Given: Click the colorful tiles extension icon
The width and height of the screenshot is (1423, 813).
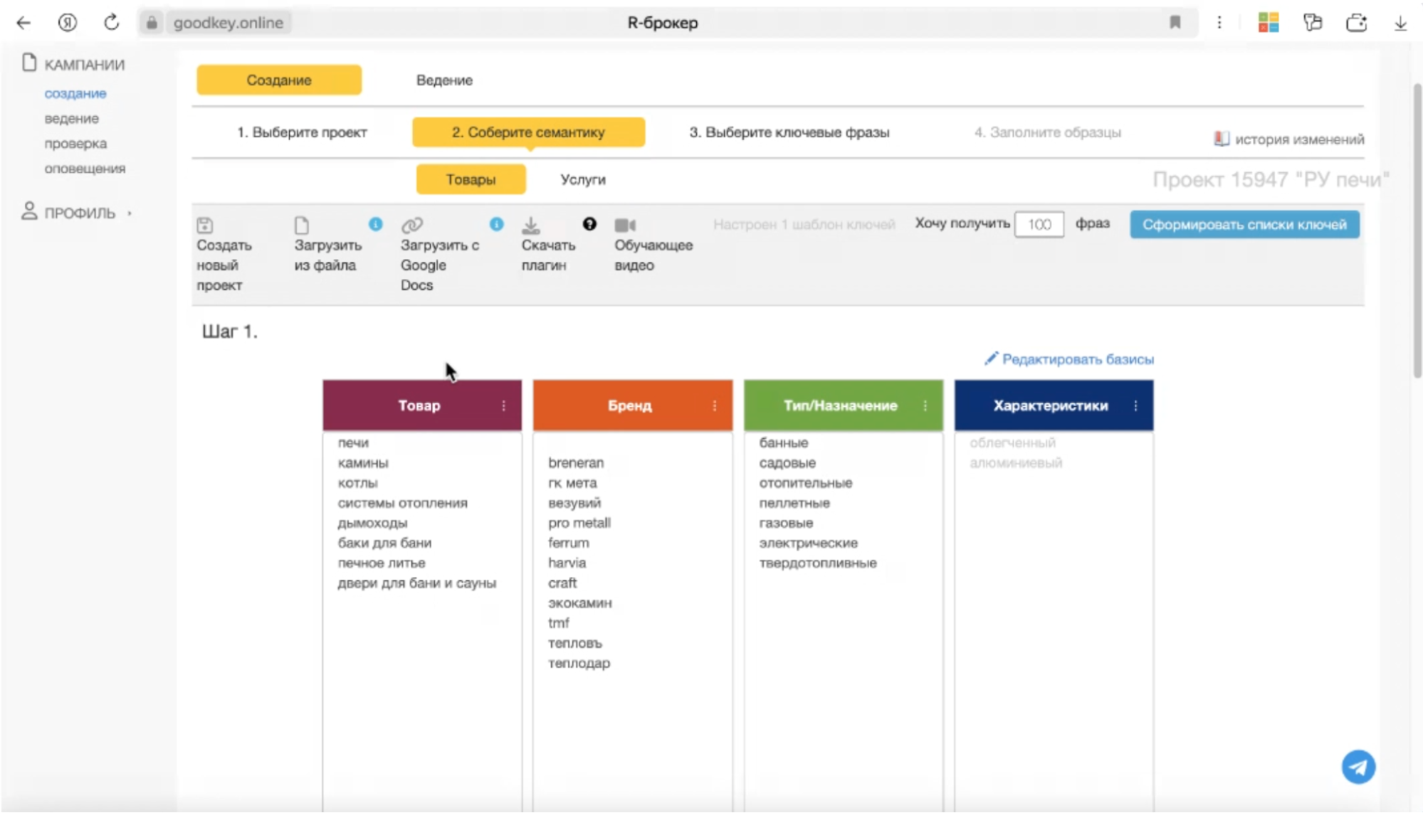Looking at the screenshot, I should point(1268,23).
